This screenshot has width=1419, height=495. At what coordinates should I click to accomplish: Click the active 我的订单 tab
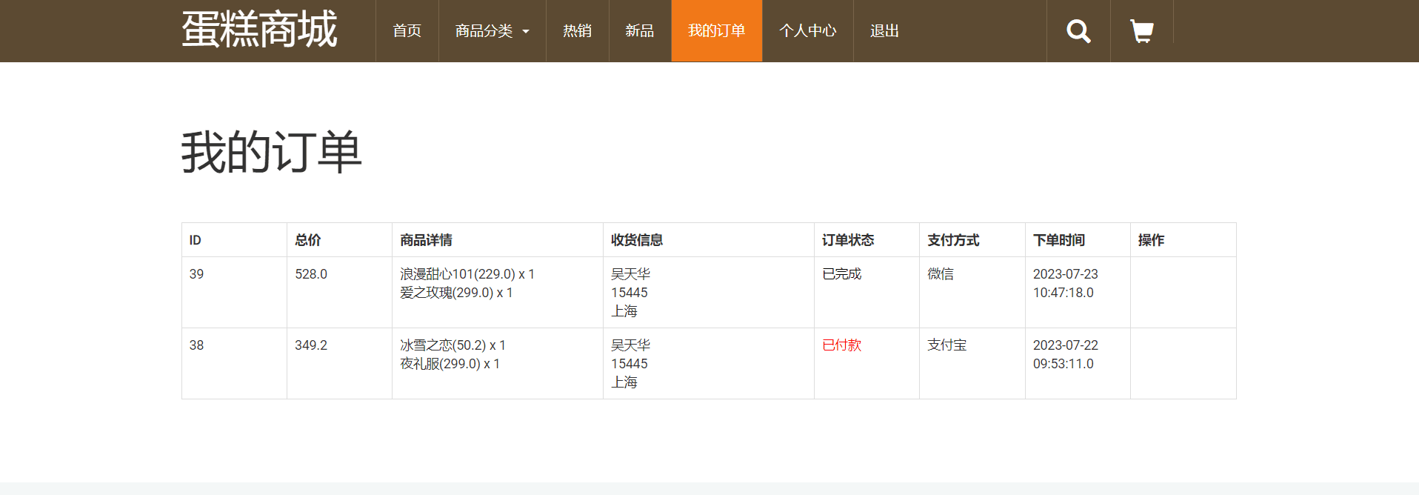[x=717, y=31]
